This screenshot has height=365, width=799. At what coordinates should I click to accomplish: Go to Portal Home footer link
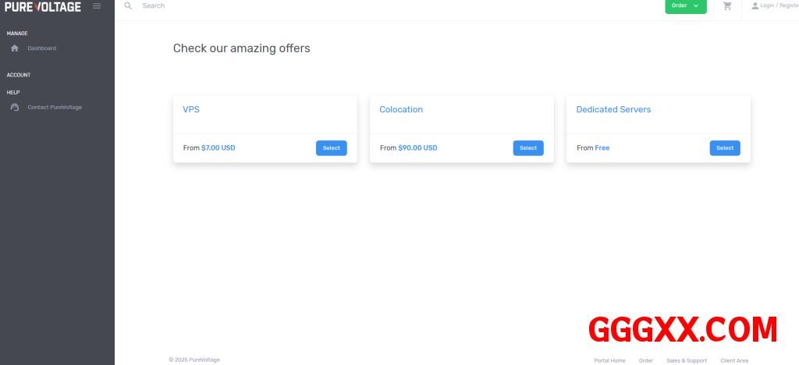tap(609, 360)
